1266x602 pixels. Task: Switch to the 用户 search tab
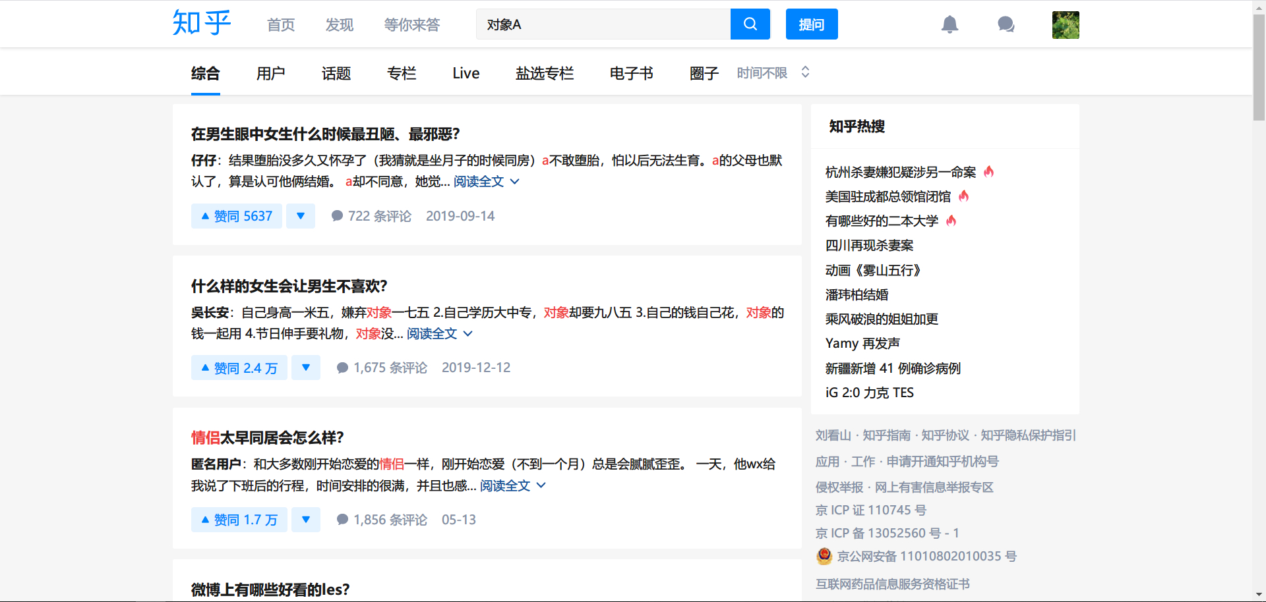[x=270, y=73]
